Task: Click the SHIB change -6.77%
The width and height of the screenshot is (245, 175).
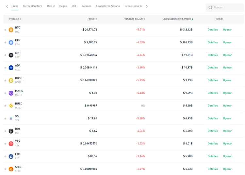Action: pyautogui.click(x=140, y=169)
